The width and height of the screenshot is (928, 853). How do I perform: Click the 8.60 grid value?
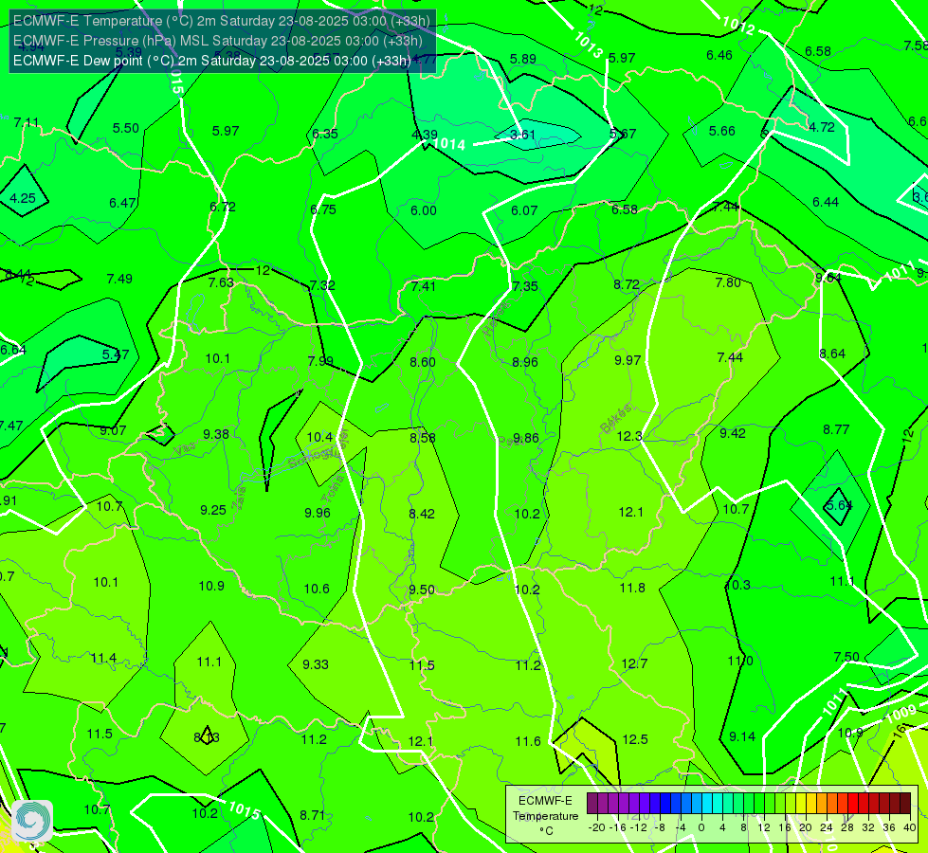click(x=423, y=362)
